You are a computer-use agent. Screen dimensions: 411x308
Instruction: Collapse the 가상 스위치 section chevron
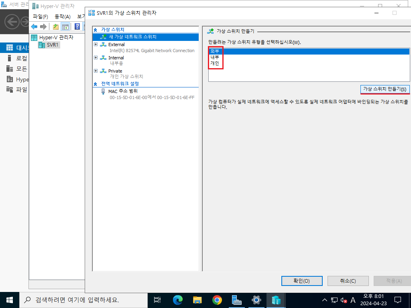point(96,30)
